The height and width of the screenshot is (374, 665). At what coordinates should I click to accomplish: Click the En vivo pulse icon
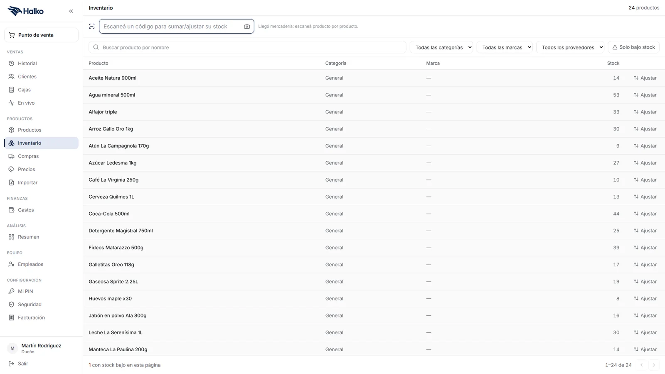coord(12,103)
